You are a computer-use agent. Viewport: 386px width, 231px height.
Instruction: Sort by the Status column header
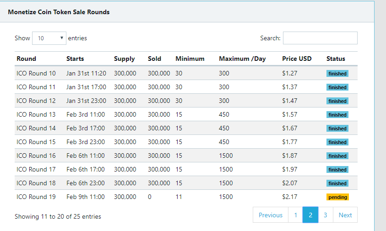point(336,59)
